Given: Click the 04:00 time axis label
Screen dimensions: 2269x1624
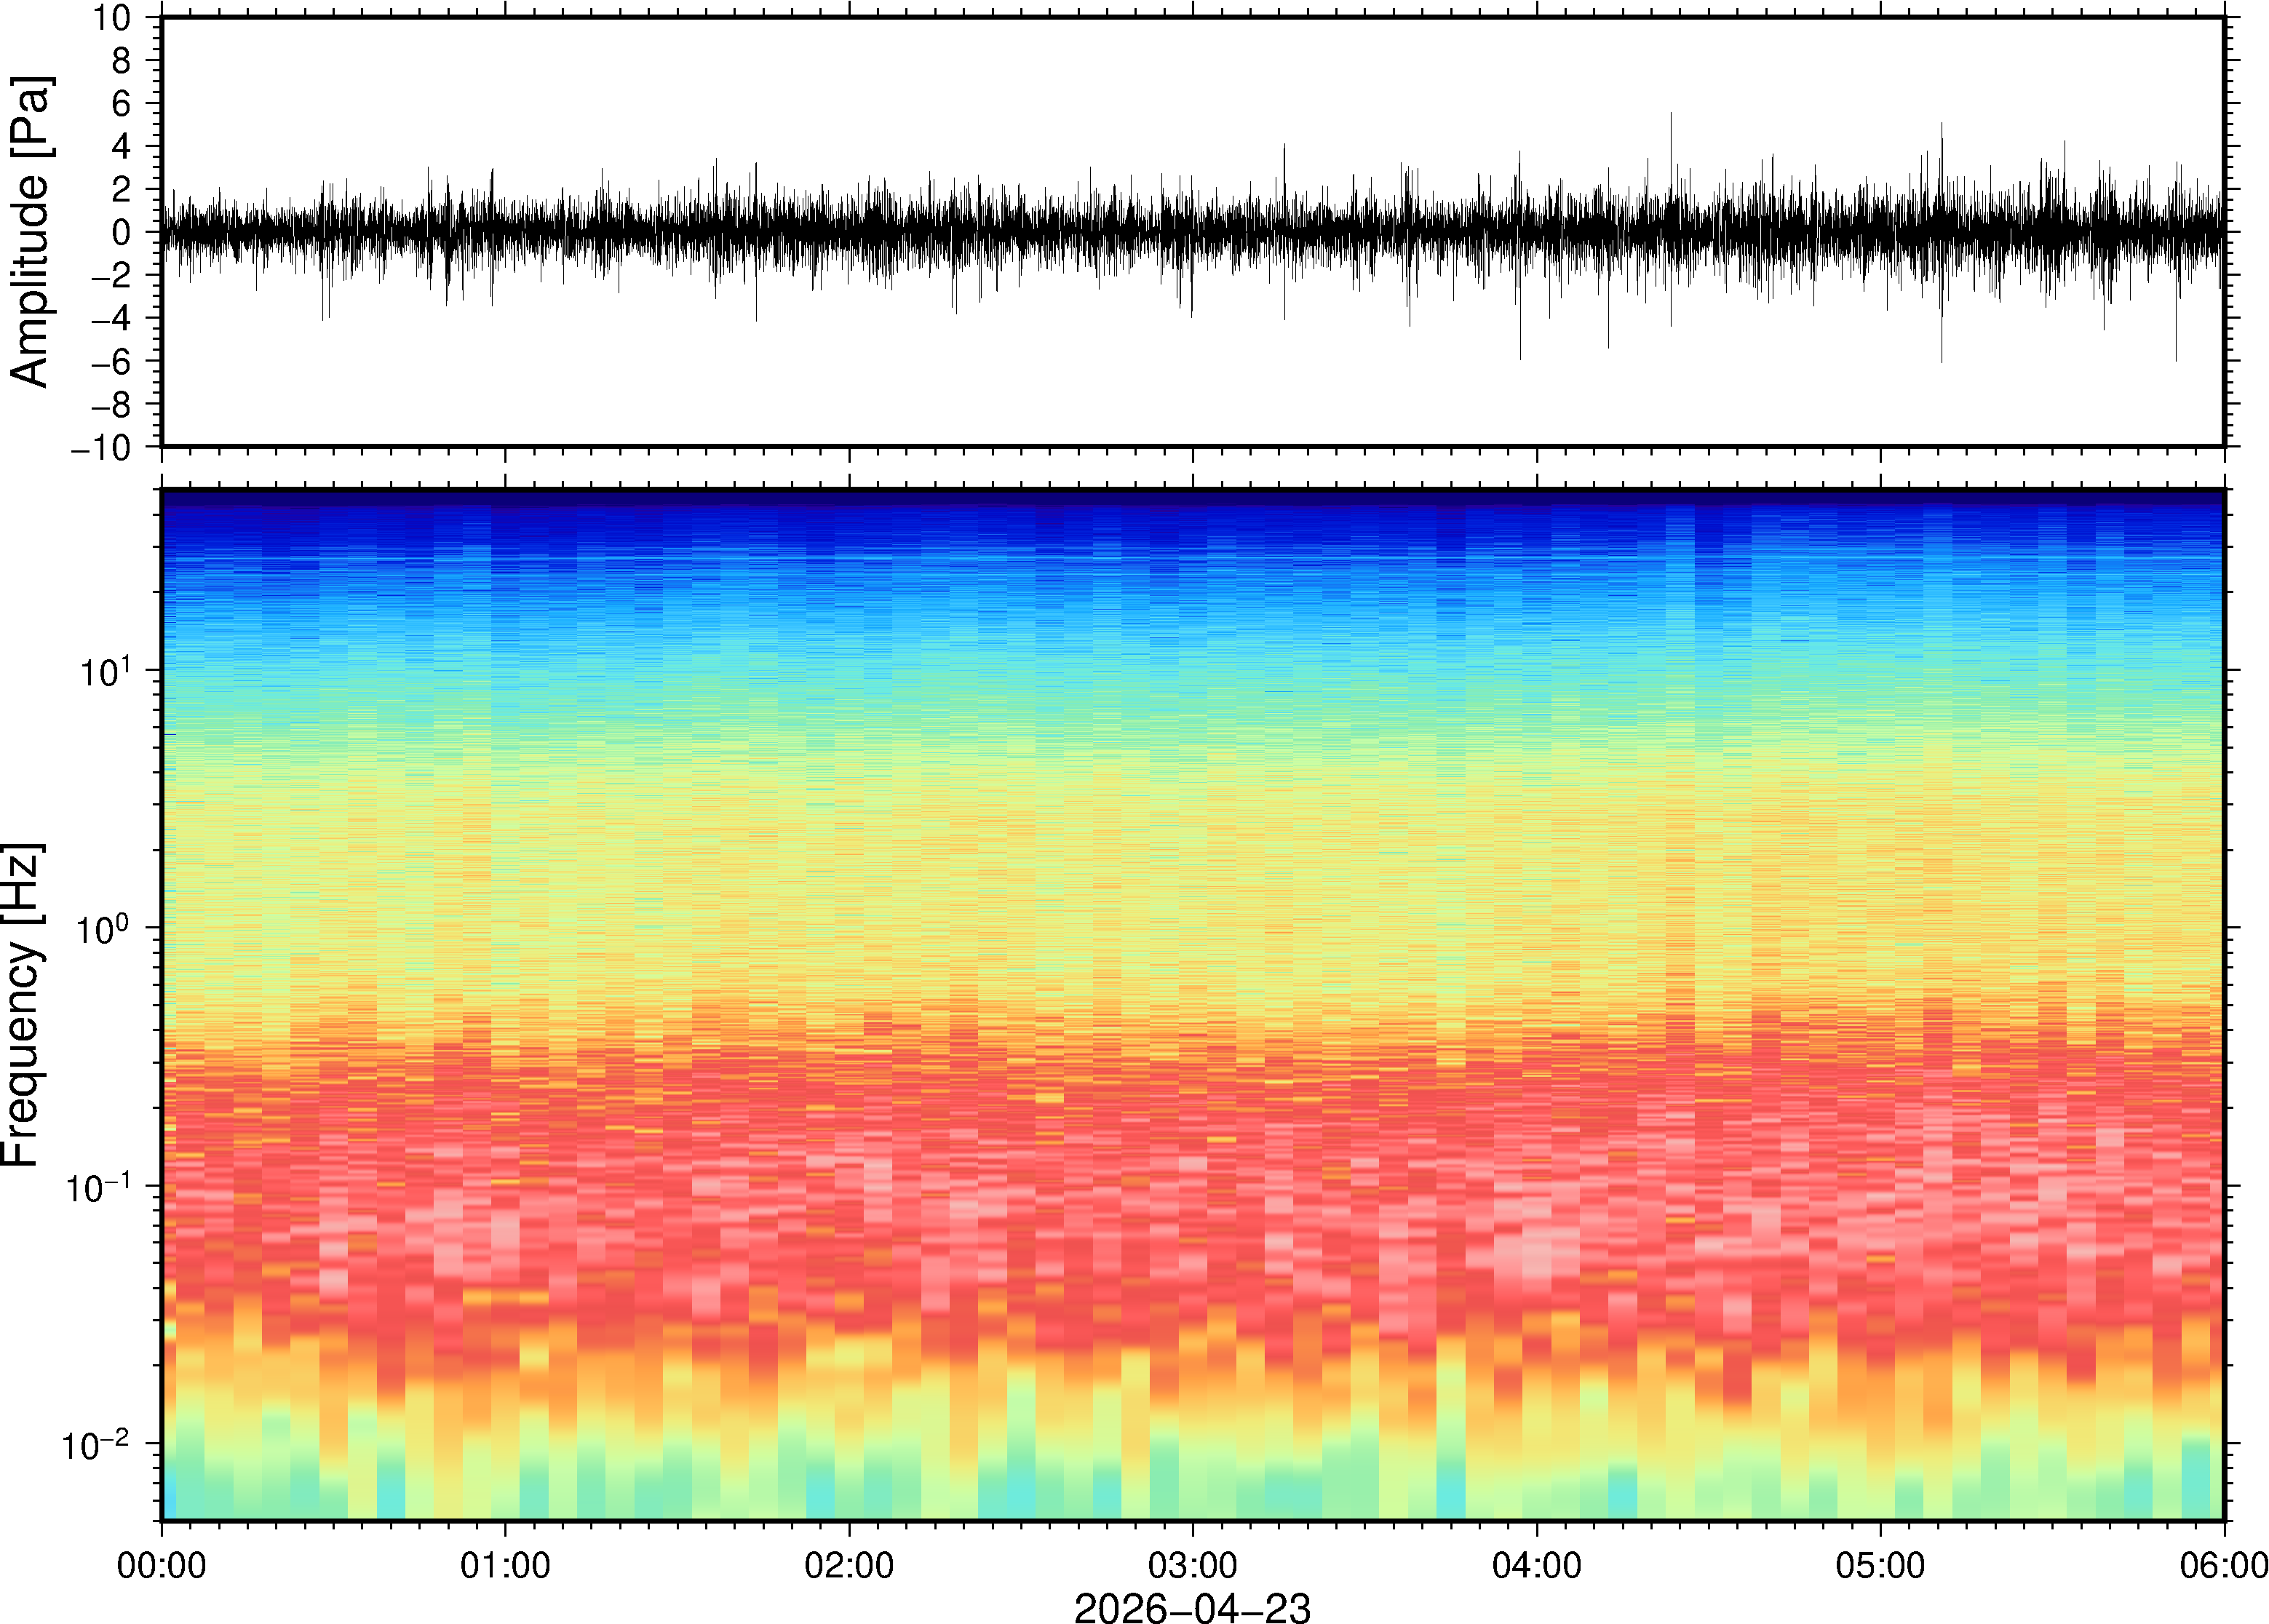Looking at the screenshot, I should pos(1536,1565).
